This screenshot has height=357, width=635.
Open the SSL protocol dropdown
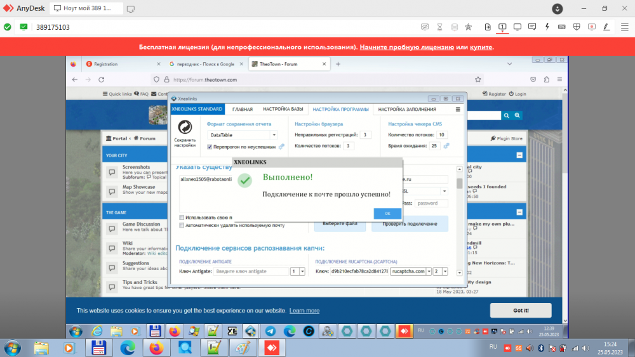coord(444,191)
